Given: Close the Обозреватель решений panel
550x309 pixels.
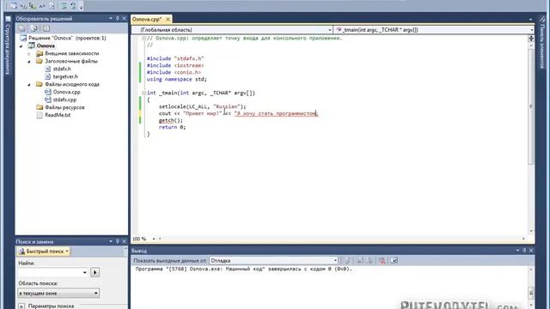Looking at the screenshot, I should 124,18.
